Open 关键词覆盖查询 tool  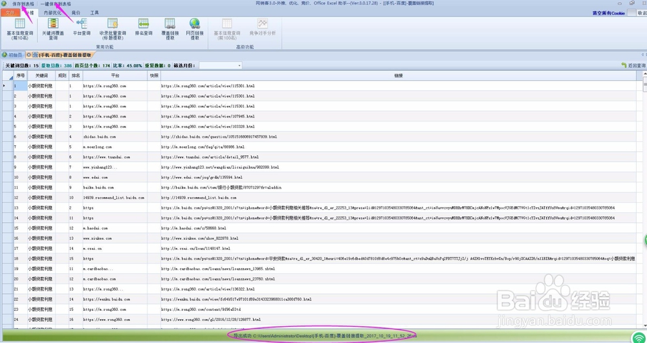(53, 29)
